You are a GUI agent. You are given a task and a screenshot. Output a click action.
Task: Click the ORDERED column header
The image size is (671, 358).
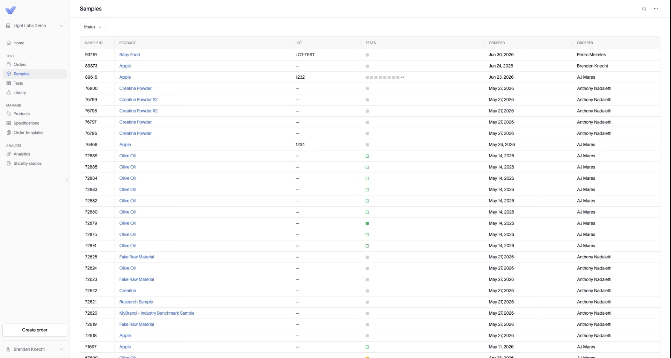tap(497, 43)
